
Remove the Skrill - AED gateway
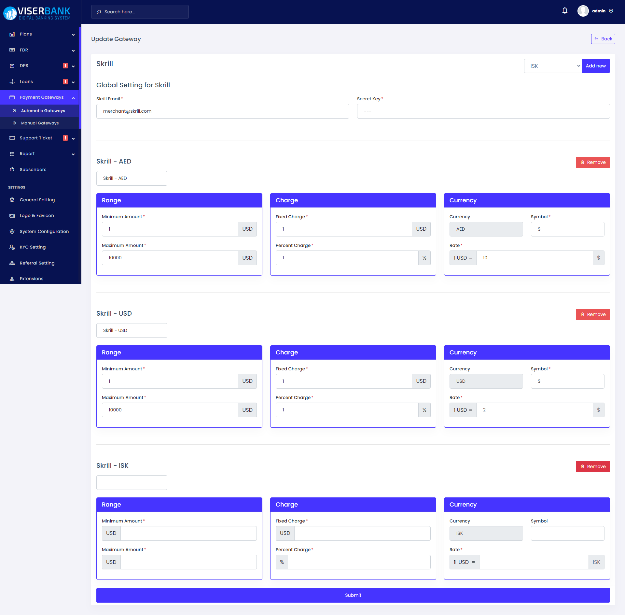(x=593, y=162)
